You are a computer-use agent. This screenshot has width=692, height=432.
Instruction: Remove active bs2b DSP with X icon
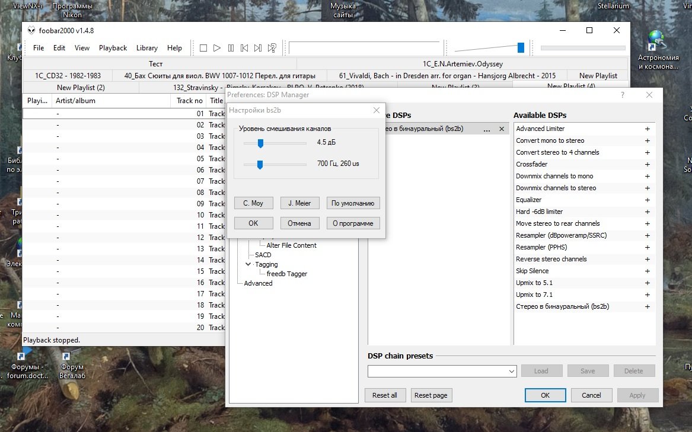pyautogui.click(x=501, y=129)
